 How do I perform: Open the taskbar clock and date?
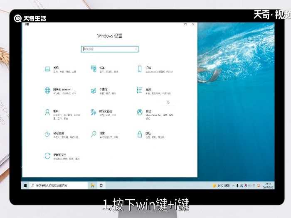(x=268, y=186)
